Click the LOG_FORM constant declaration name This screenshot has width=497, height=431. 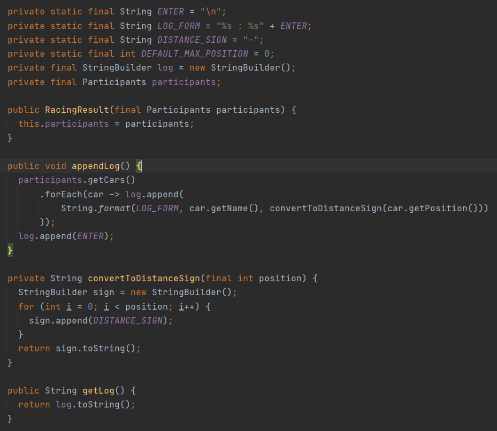point(179,26)
